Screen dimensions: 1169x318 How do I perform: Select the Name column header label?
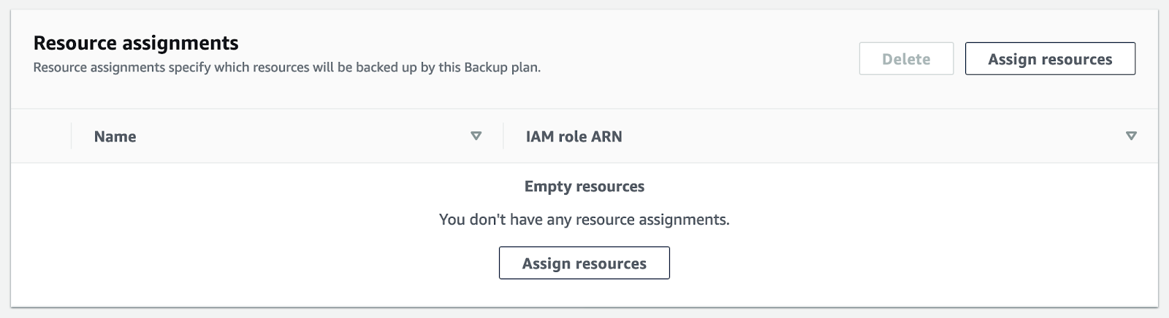click(x=115, y=136)
